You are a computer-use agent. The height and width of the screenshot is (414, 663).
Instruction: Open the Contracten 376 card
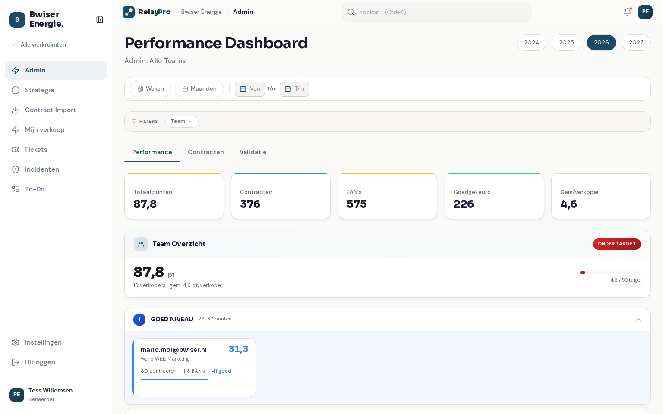(x=281, y=196)
